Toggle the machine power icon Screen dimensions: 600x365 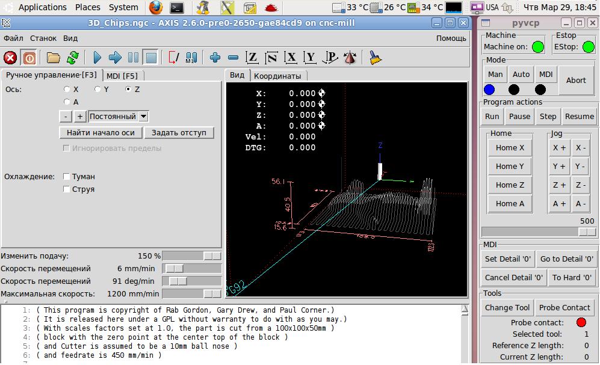[x=29, y=58]
